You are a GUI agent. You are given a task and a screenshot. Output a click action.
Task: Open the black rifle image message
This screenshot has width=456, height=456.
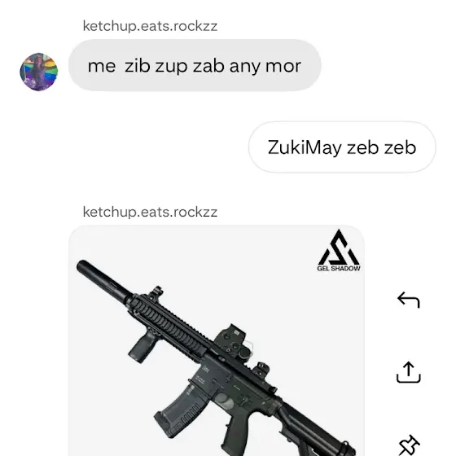[217, 340]
